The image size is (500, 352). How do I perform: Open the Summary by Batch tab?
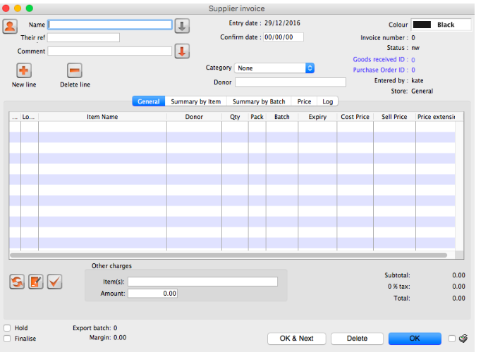point(259,102)
